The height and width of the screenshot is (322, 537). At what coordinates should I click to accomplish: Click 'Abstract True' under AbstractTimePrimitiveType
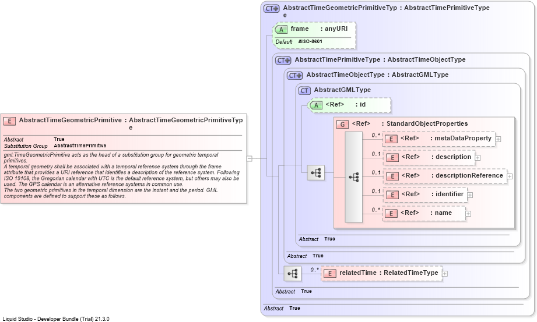pos(293,291)
